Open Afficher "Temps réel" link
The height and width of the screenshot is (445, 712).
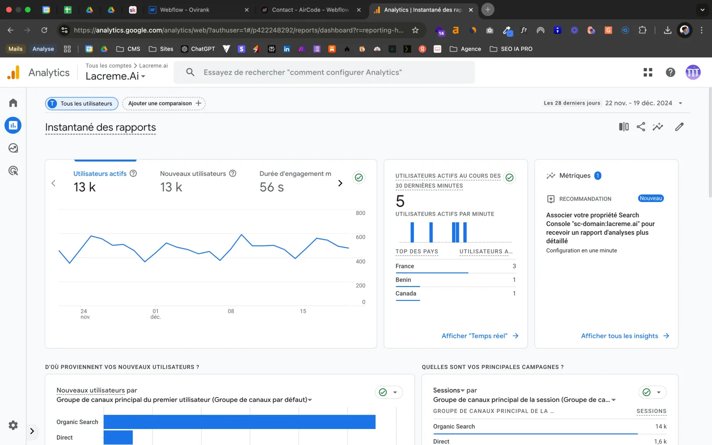pos(480,336)
